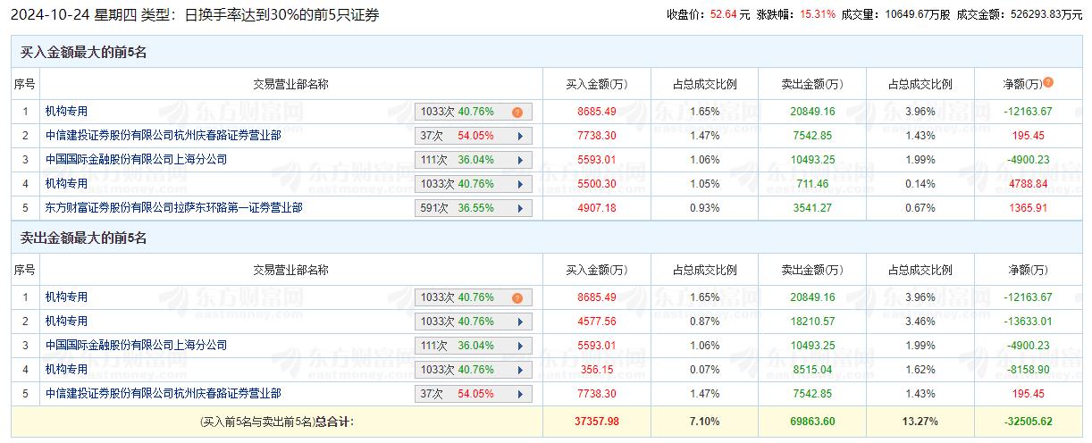Click the help icon beside 净额(万) header

click(1048, 82)
